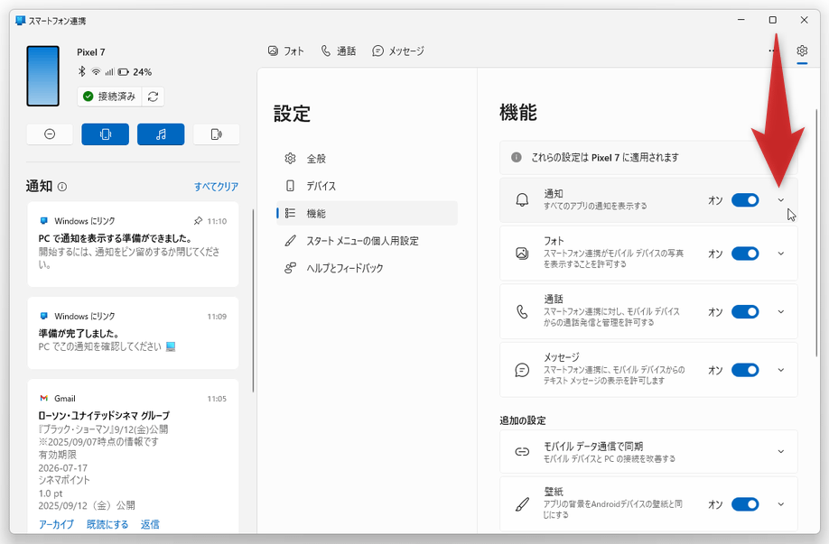This screenshot has height=544, width=829.
Task: Expand the 通話 feature row chevron
Action: (x=781, y=311)
